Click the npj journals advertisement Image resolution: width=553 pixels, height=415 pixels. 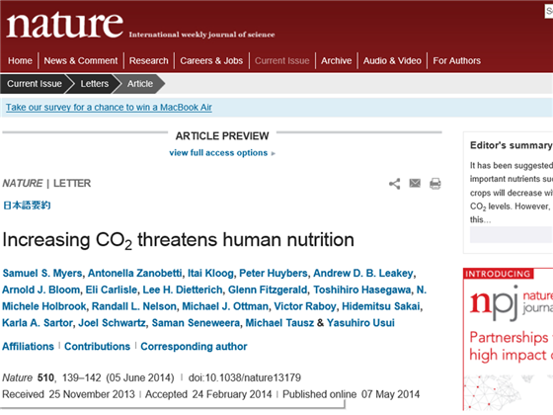(508, 339)
